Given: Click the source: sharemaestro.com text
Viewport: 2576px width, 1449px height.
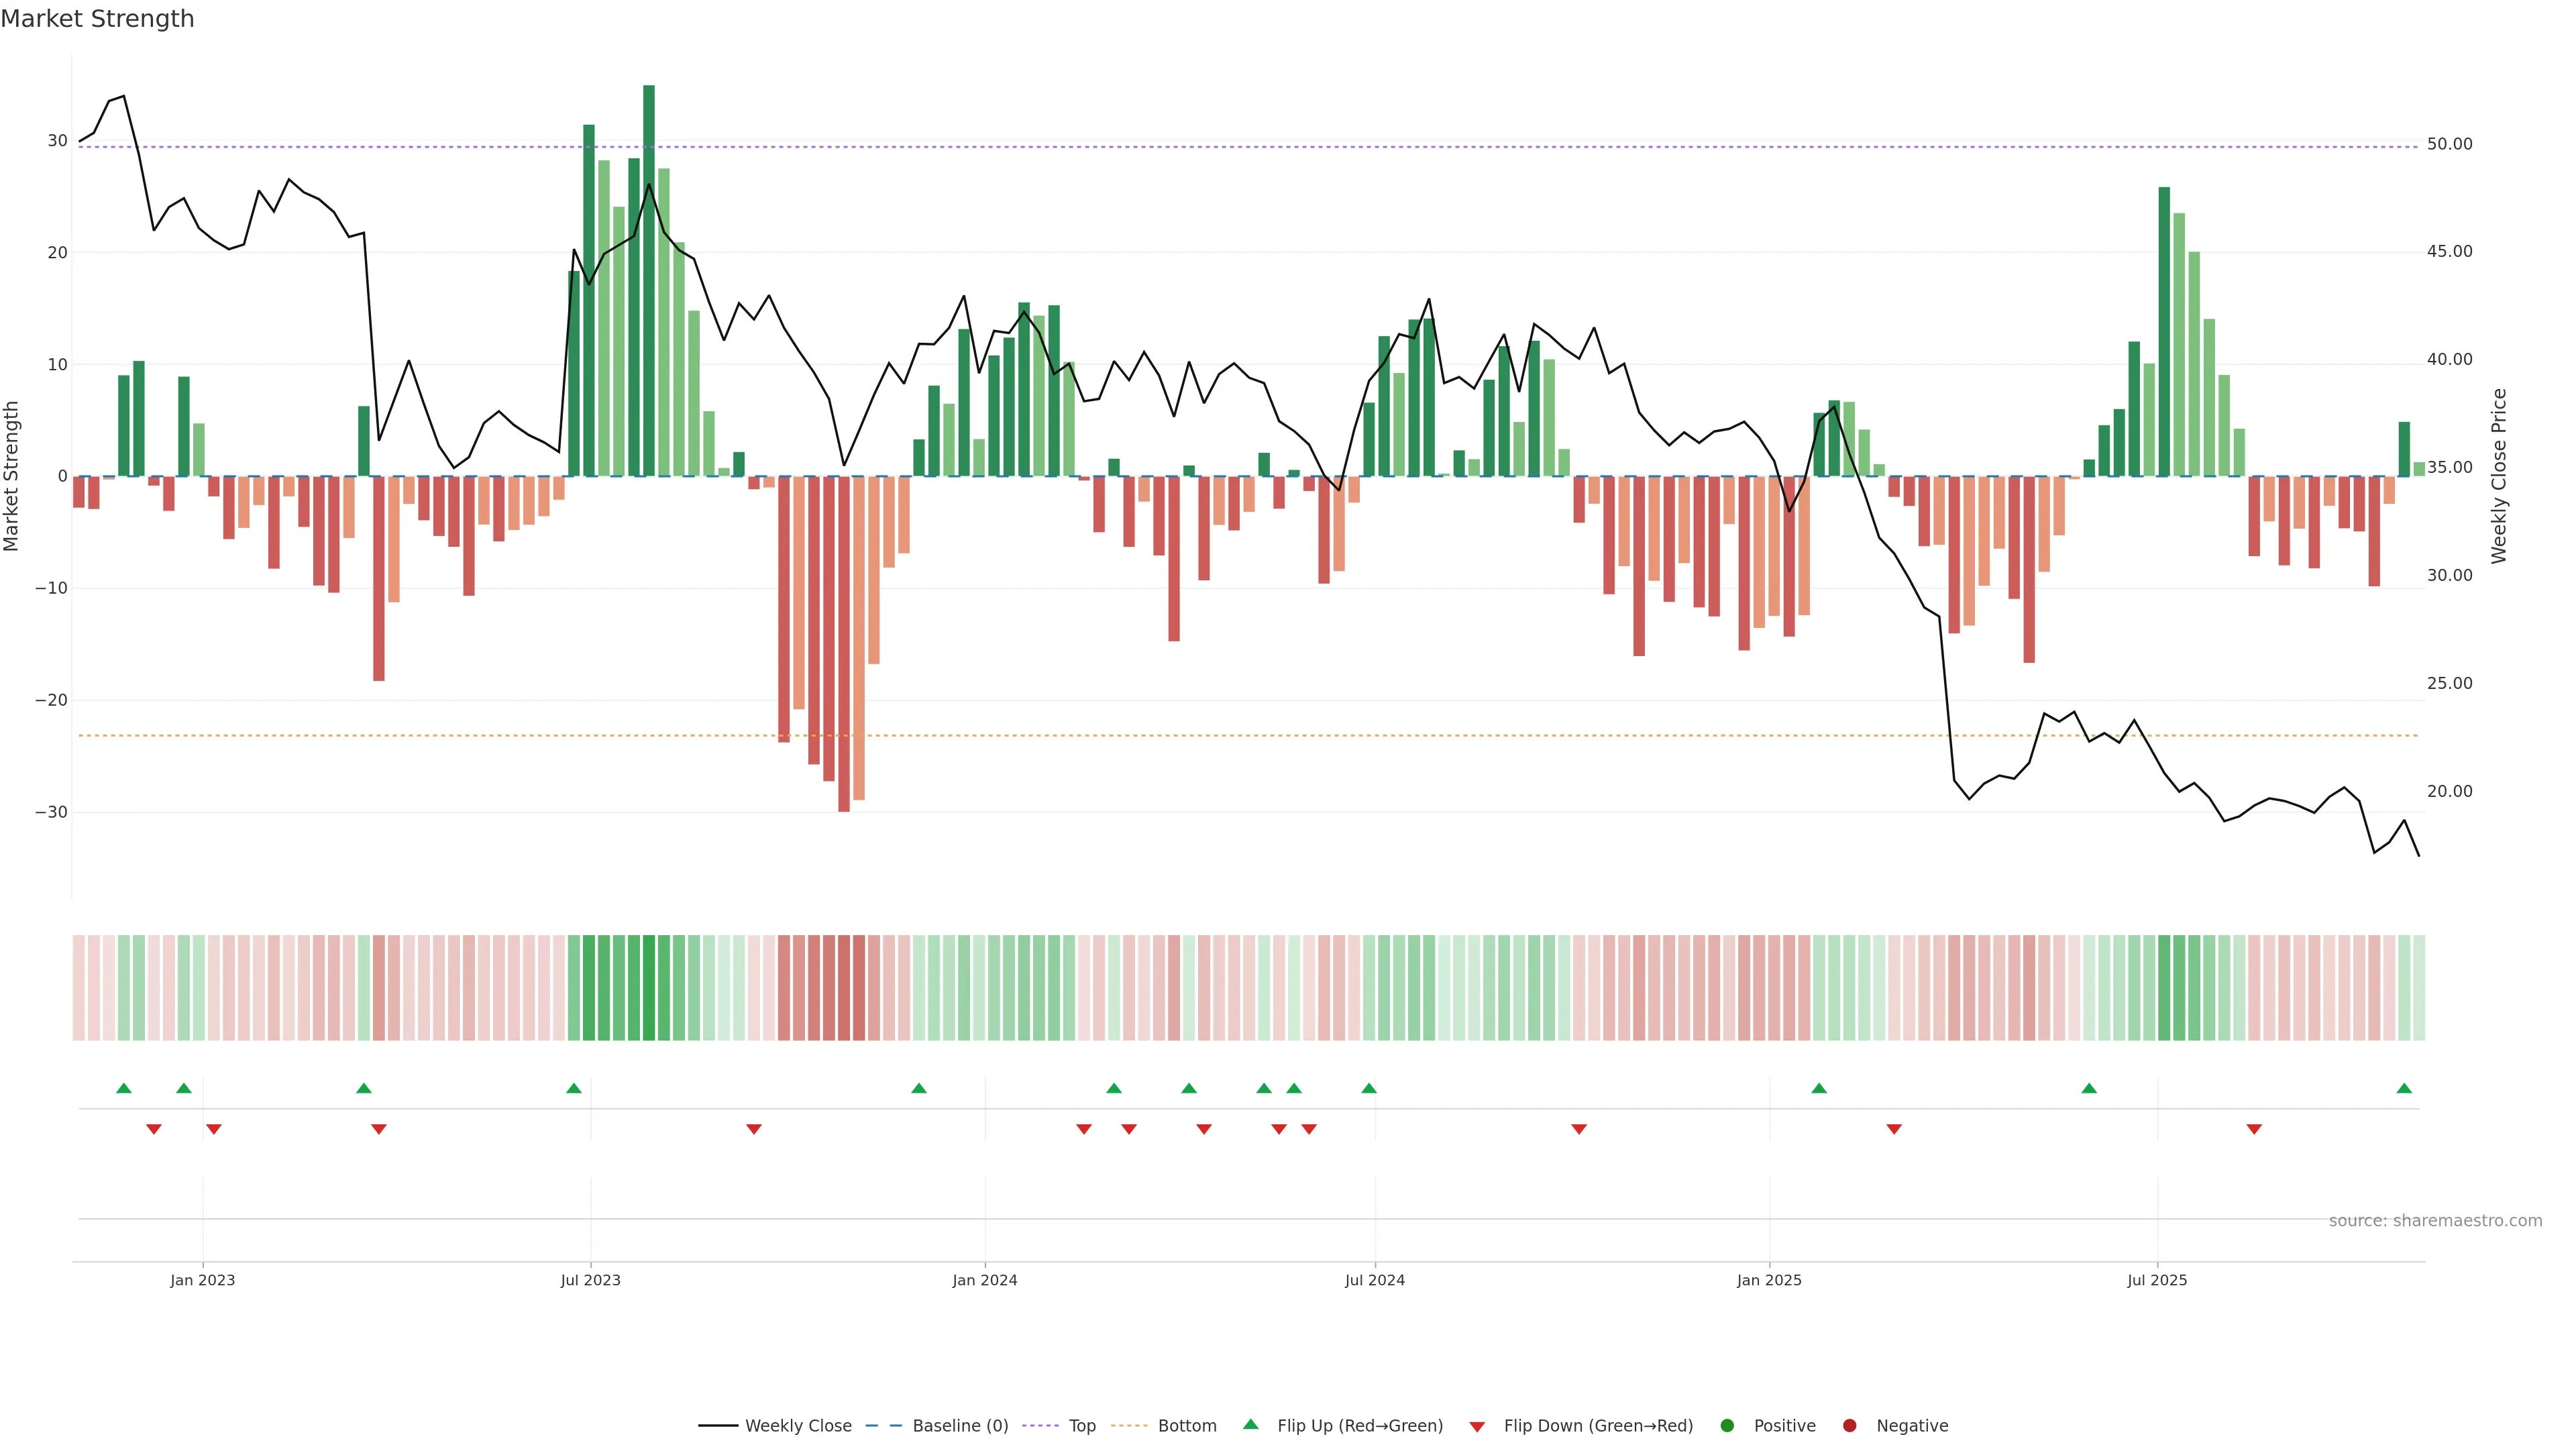Looking at the screenshot, I should click(2435, 1220).
